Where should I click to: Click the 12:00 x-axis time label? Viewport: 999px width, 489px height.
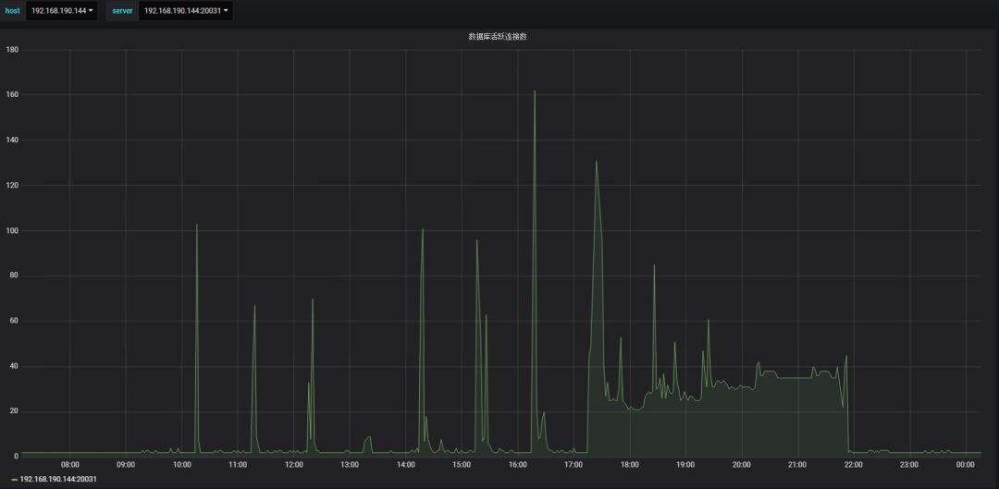294,465
